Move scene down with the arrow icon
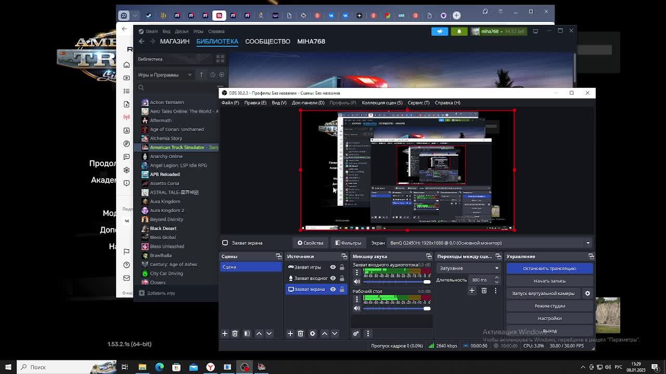666x374 pixels. point(269,333)
